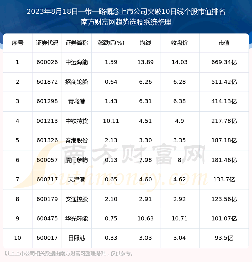Viewport: 252px width, 262px height.
Task: Click moving average value 7.98
Action: 145,160
